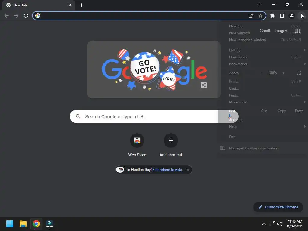Open the network tray icon
308x231 pixels.
(272, 224)
